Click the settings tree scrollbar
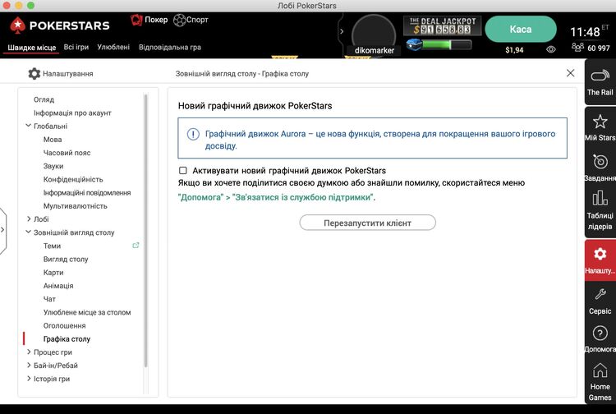Image resolution: width=616 pixels, height=414 pixels. click(x=146, y=230)
